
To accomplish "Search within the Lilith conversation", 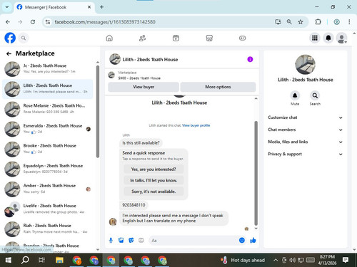I will pos(315,95).
